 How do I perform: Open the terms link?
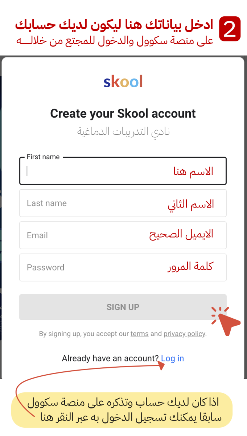(x=139, y=334)
